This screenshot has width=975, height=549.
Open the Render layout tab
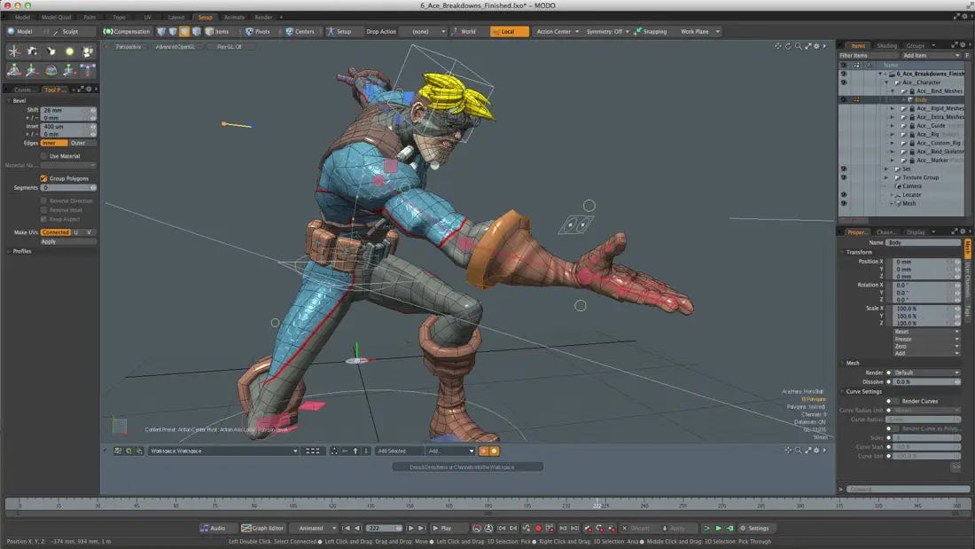[263, 18]
